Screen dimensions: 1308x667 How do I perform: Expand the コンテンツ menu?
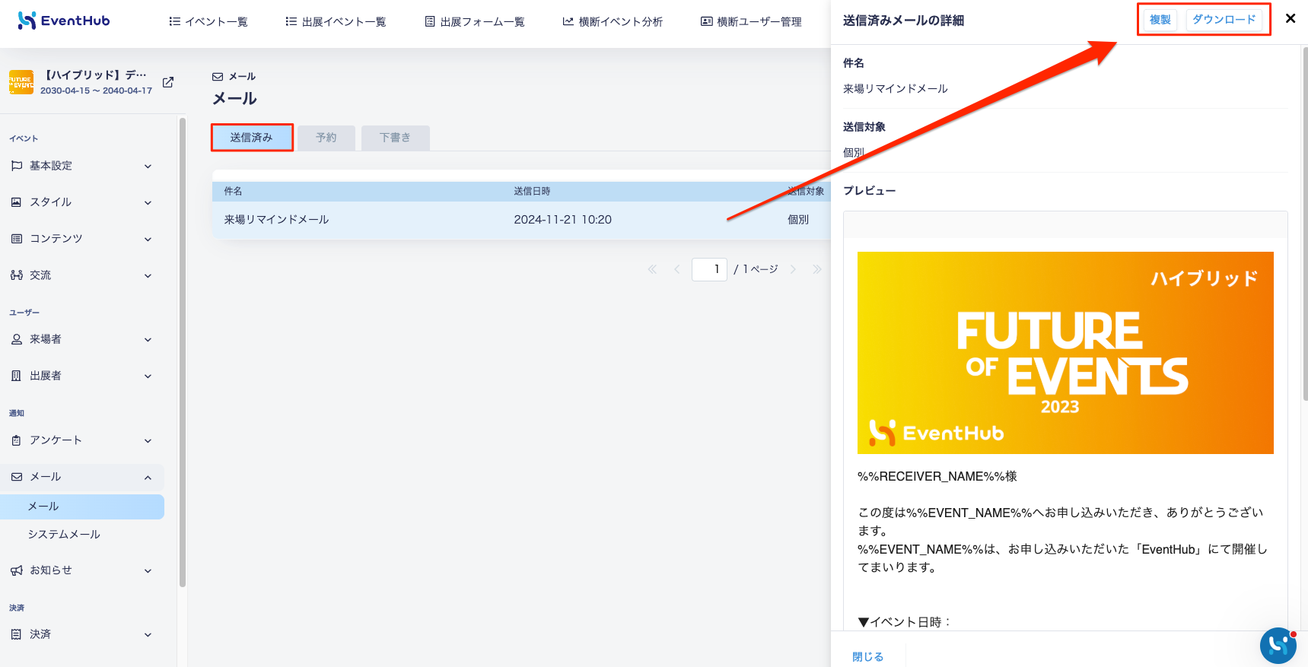[x=148, y=240]
